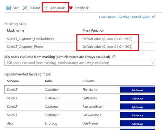Select SalesLT_Customer_Phone masking rule

tap(25, 47)
